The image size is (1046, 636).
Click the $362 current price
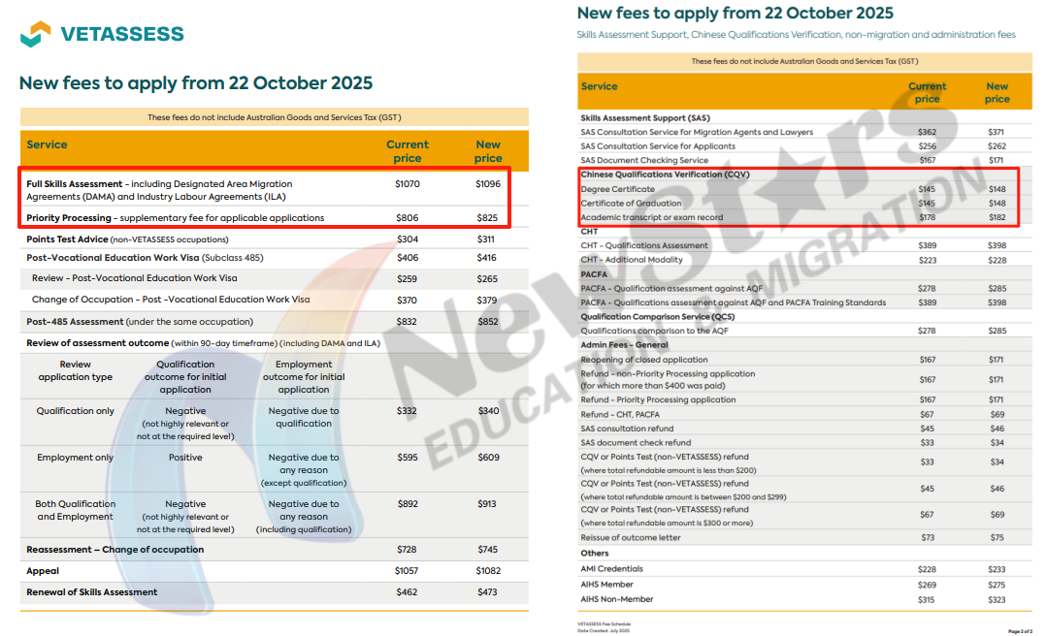pos(928,133)
